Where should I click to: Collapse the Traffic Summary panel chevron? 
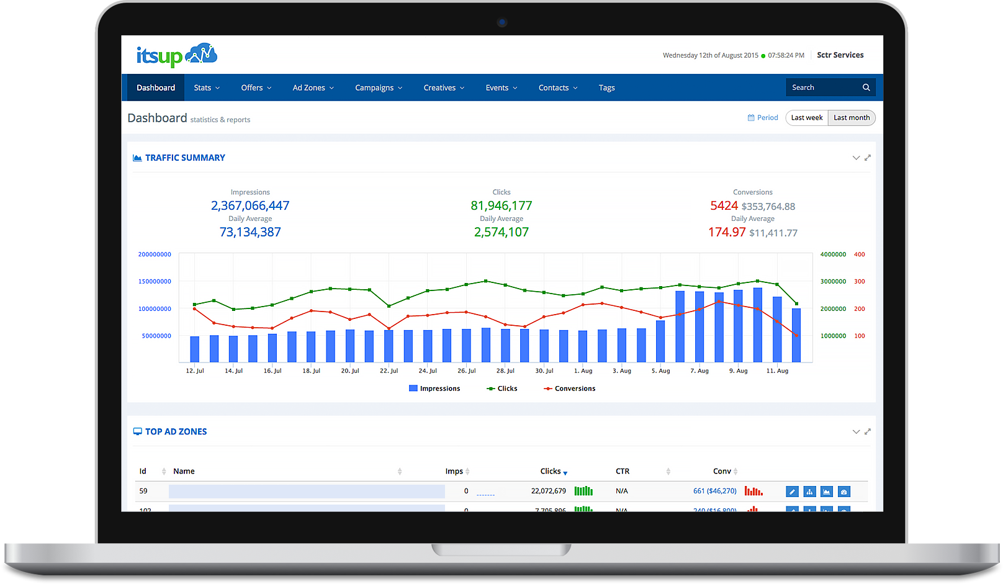856,158
